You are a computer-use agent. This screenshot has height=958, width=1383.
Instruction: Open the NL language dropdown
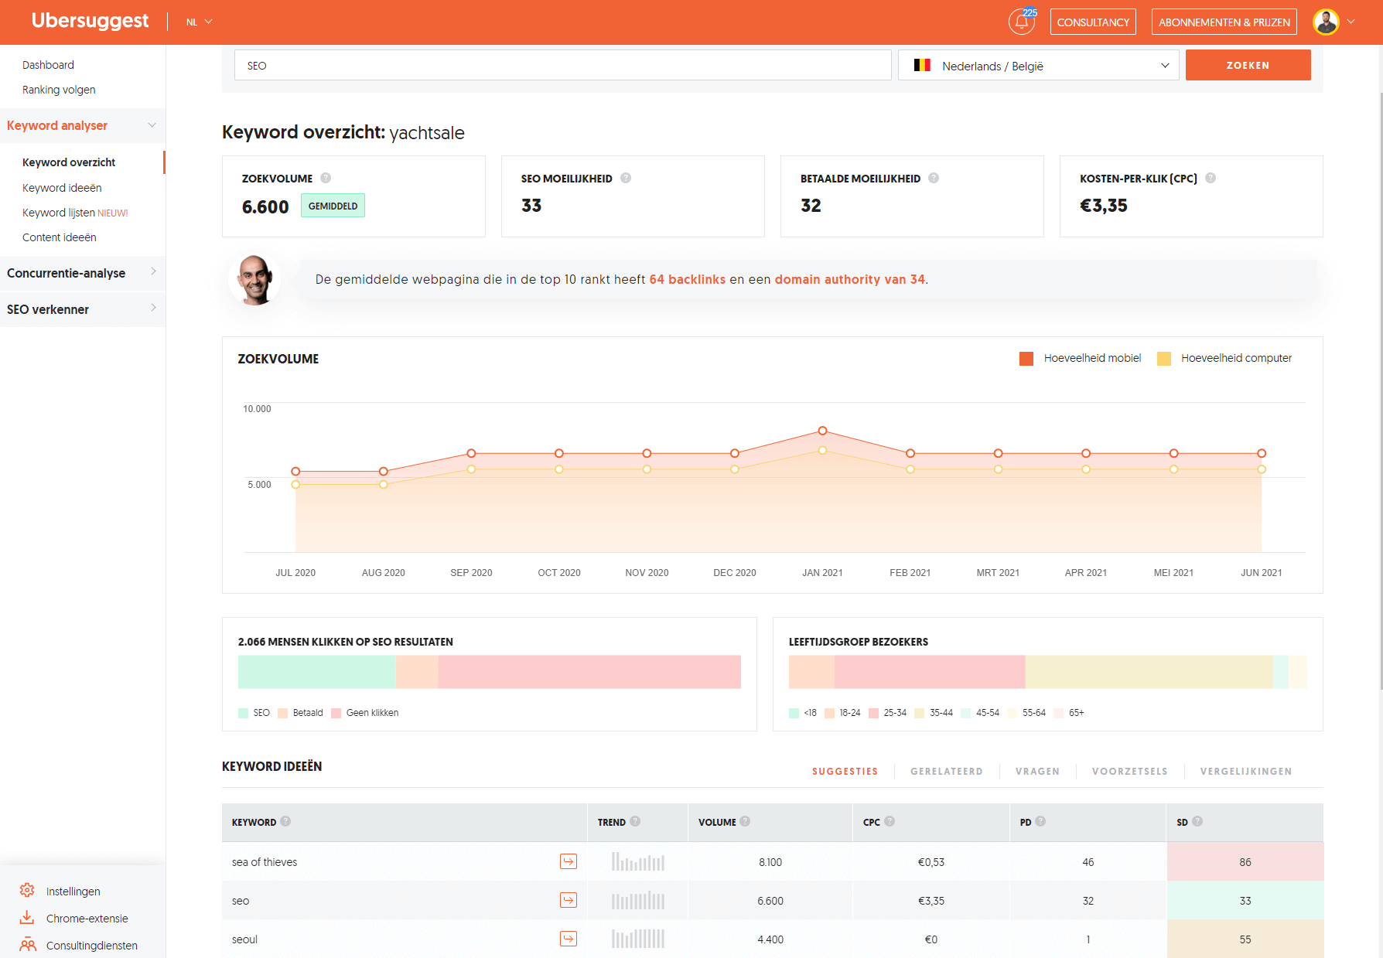tap(199, 22)
